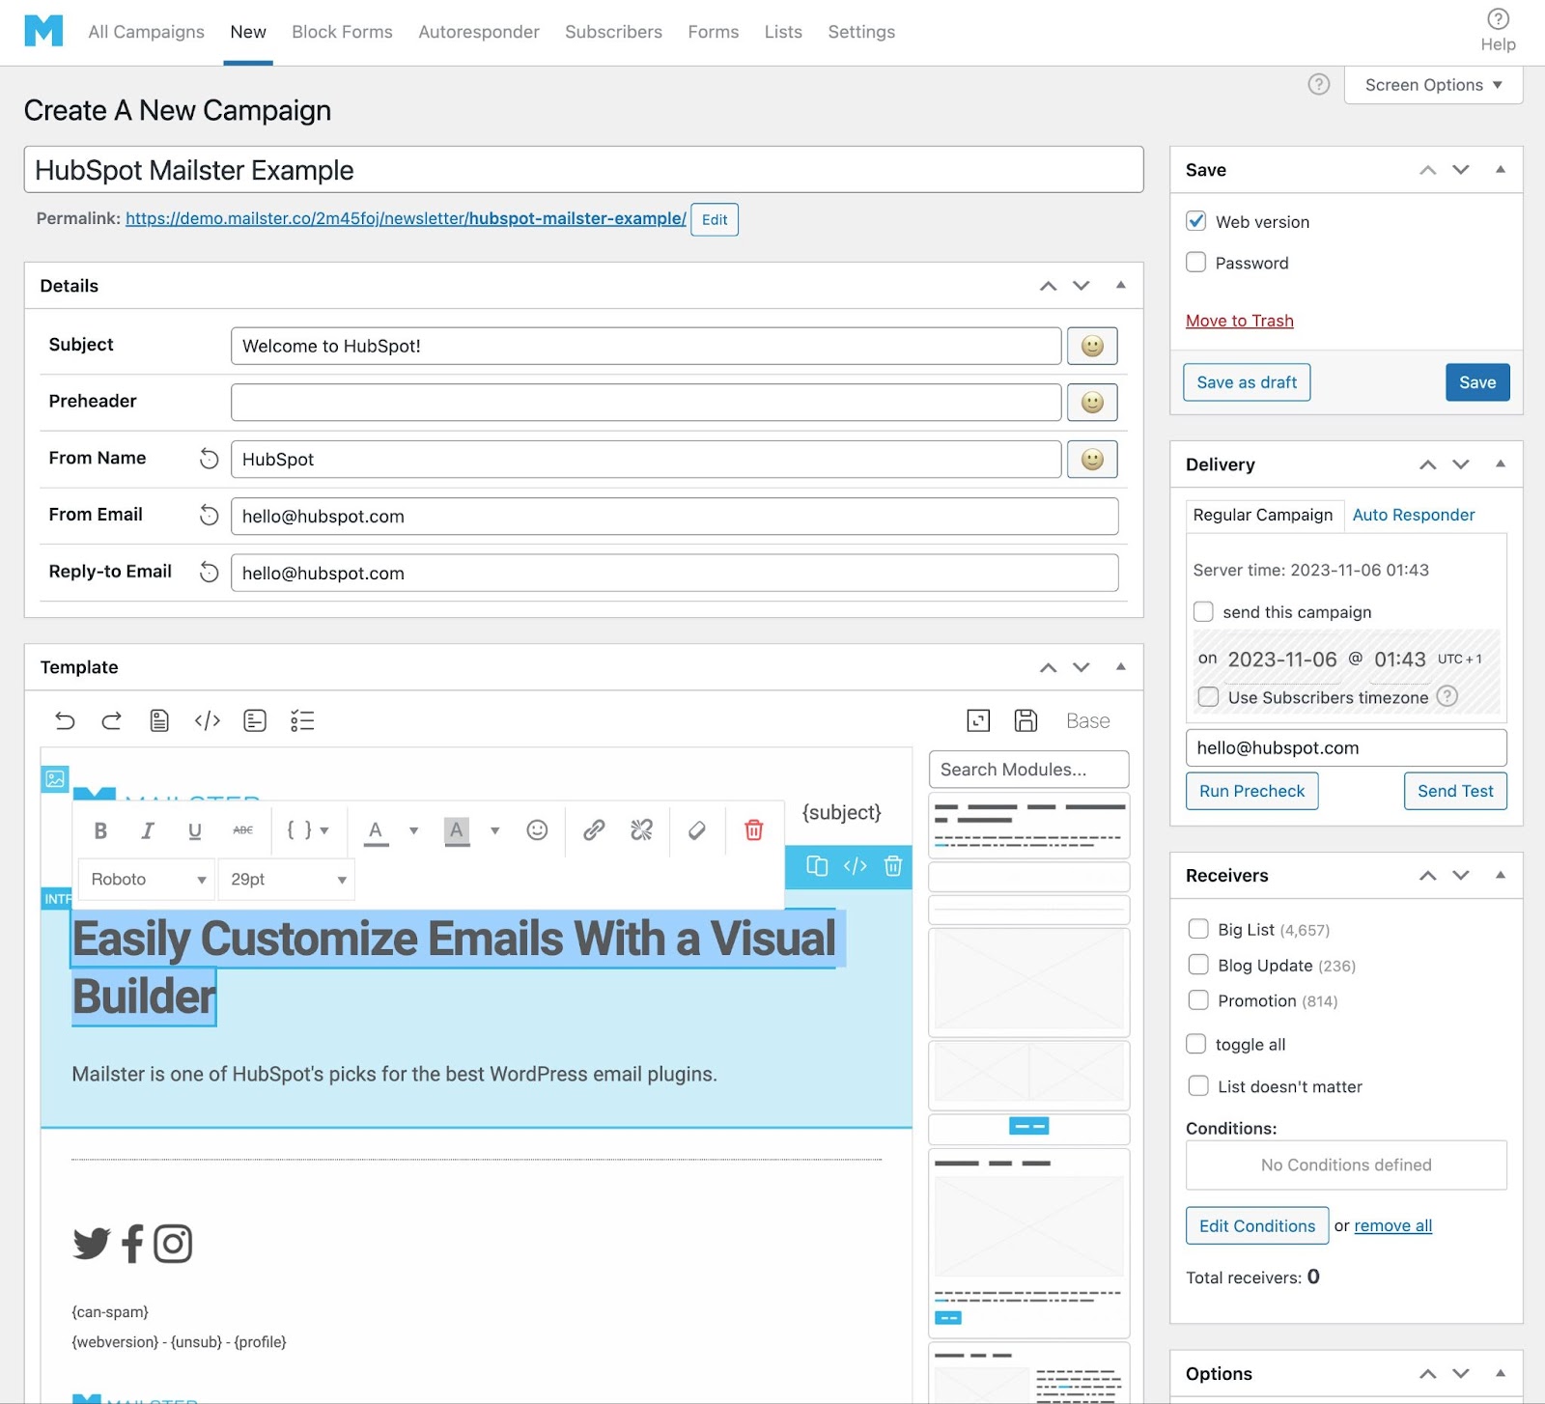Insert emoji into Preheader field
Image resolution: width=1545 pixels, height=1404 pixels.
point(1092,402)
